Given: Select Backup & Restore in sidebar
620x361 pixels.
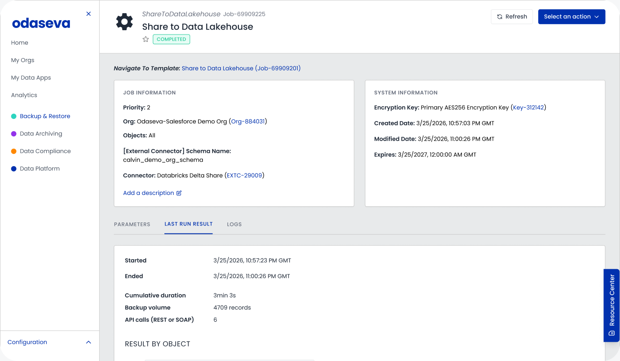Looking at the screenshot, I should [45, 116].
